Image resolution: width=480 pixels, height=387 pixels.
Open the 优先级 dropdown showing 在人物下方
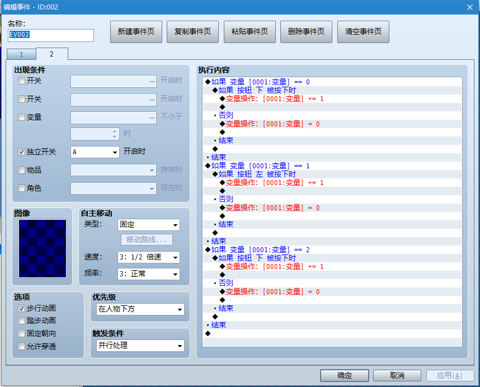(x=140, y=309)
